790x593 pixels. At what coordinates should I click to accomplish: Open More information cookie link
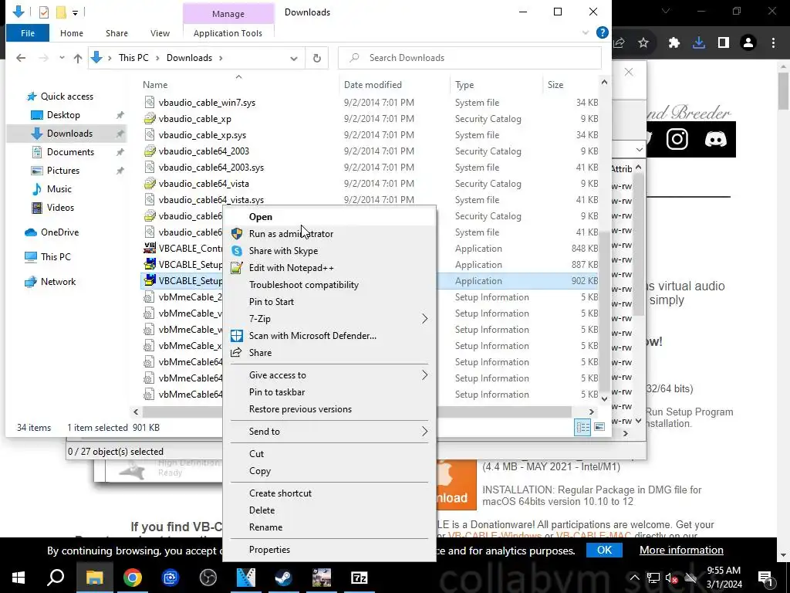[x=681, y=550]
